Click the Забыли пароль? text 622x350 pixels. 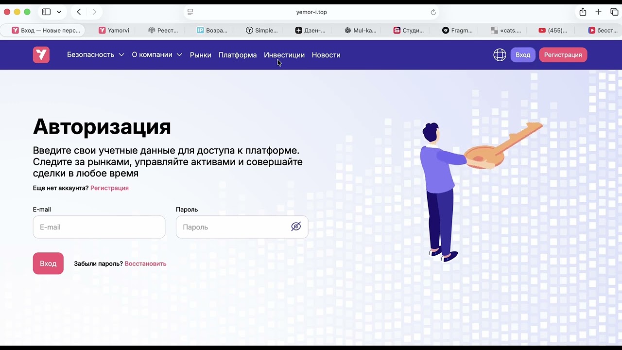click(98, 264)
